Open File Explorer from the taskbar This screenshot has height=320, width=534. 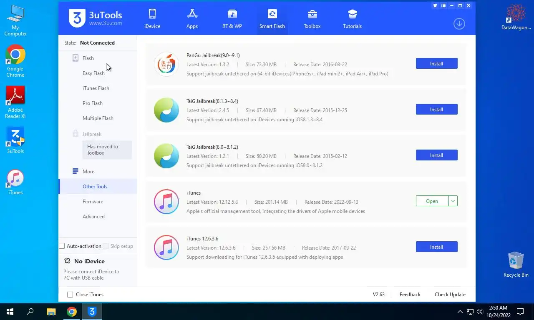51,311
